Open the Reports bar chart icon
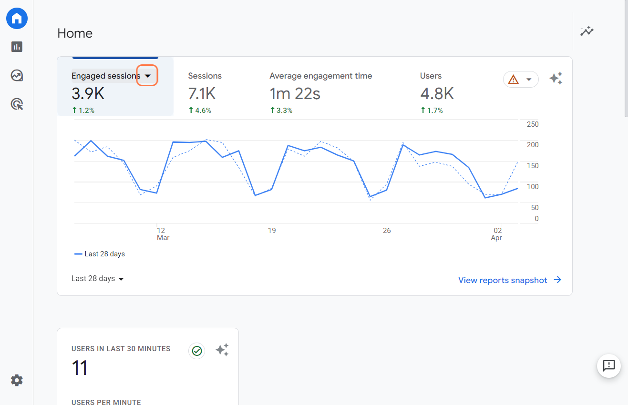Screen dimensions: 628x405 click(17, 47)
